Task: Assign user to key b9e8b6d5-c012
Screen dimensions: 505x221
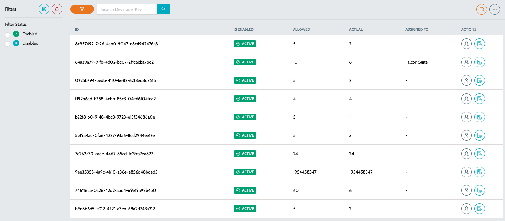Action: tap(466, 209)
